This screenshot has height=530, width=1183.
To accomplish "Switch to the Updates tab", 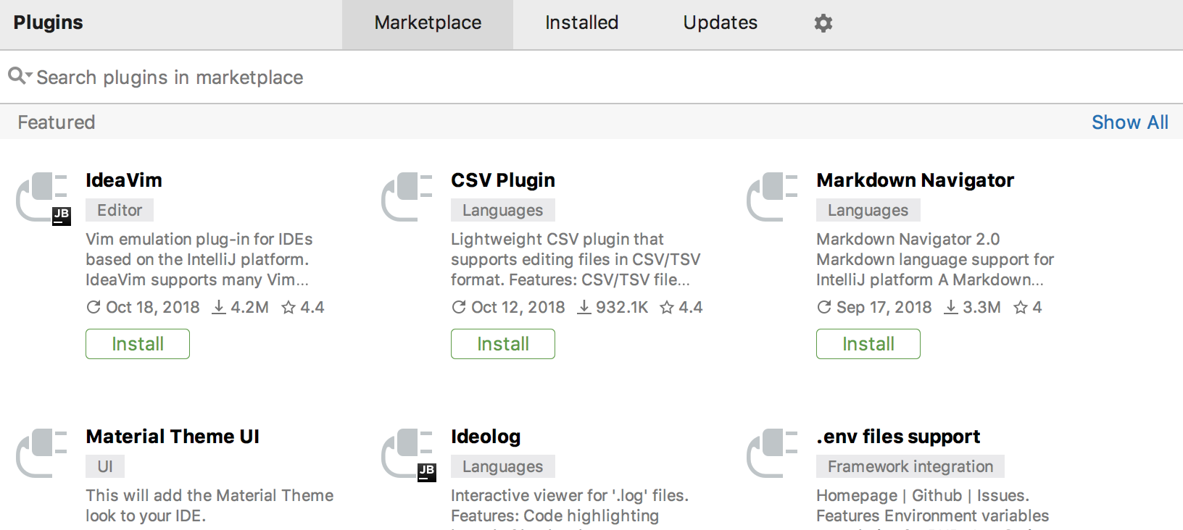I will coord(721,23).
